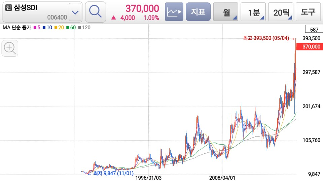Click the 신 badge icon beside 삼성SDI
Viewport: 323px width, 182px height.
[x=8, y=8]
